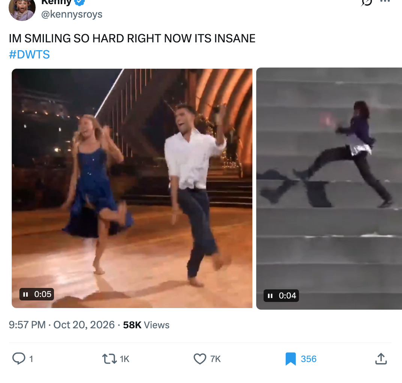Open the grayscale stairs video thumbnail
Image resolution: width=402 pixels, height=383 pixels.
click(329, 189)
